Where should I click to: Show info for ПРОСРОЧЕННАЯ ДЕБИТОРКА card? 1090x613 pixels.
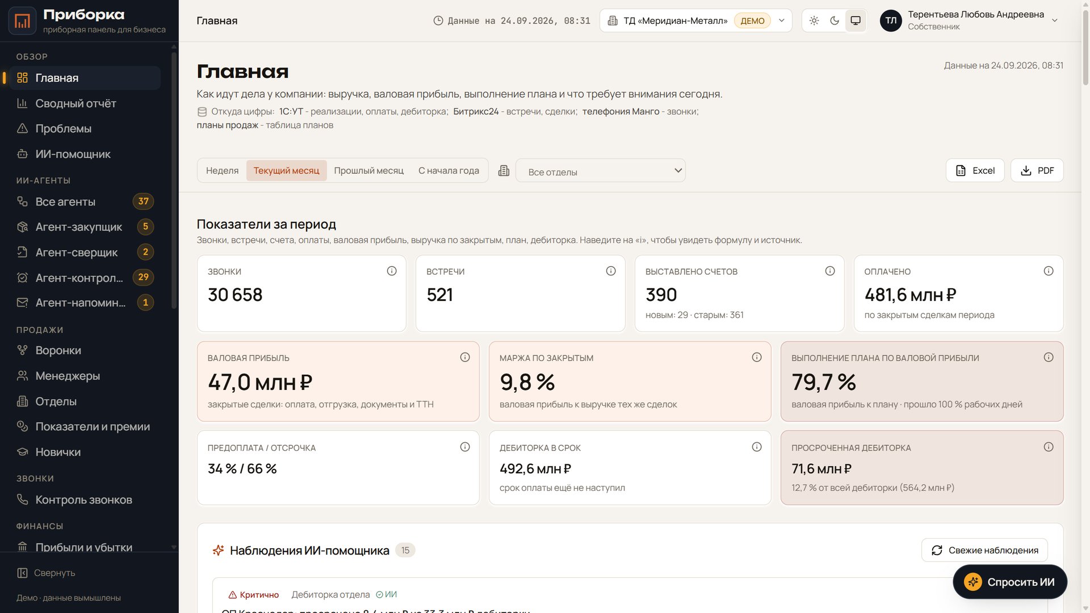pyautogui.click(x=1049, y=447)
